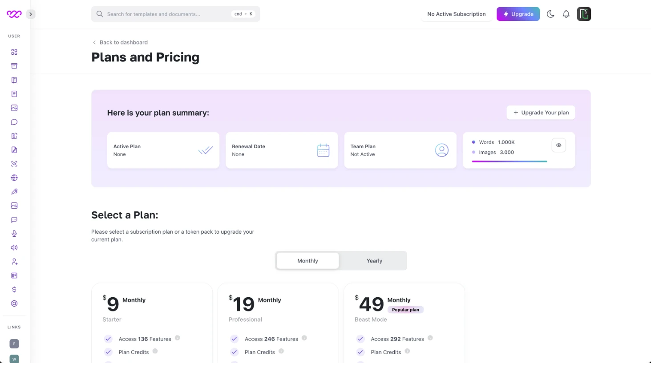Viewport: 651px width, 376px height.
Task: Click the Back to dashboard chevron link
Action: point(120,42)
